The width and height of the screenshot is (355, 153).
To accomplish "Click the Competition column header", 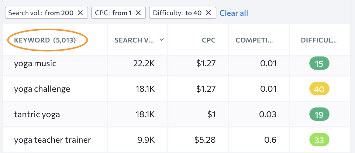I will click(x=254, y=40).
